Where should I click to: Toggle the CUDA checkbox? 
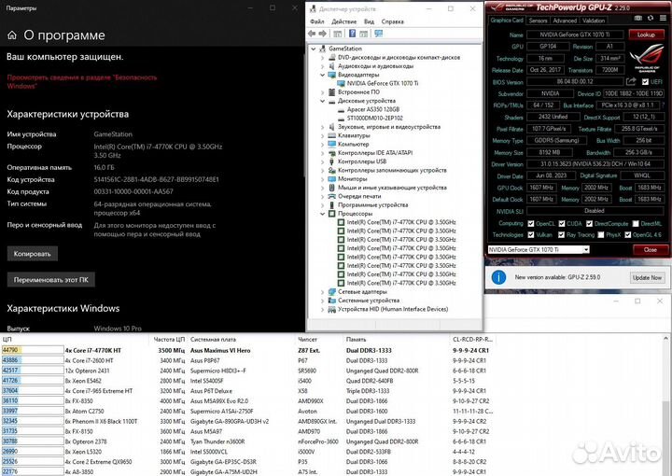coord(562,224)
